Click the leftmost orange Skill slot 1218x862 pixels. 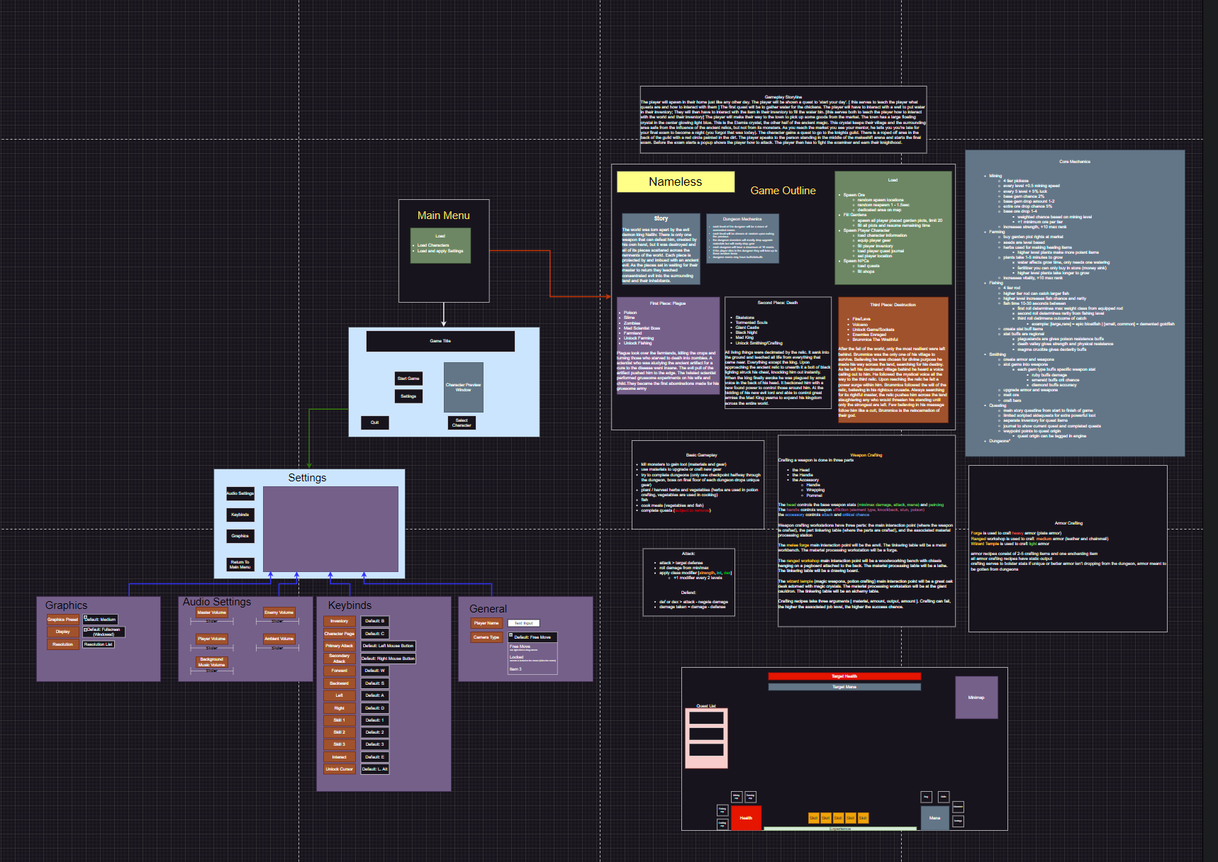tap(813, 818)
